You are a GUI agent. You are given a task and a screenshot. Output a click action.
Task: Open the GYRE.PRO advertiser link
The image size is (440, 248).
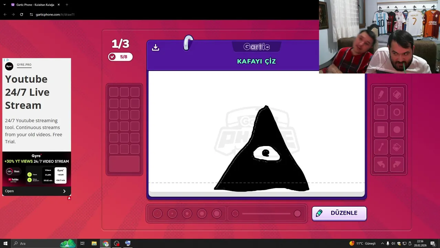coord(24,65)
